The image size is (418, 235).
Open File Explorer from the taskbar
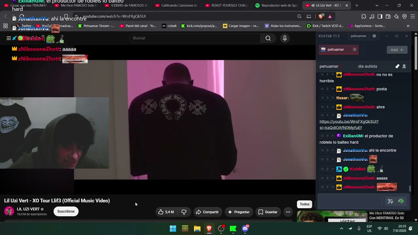tap(197, 228)
